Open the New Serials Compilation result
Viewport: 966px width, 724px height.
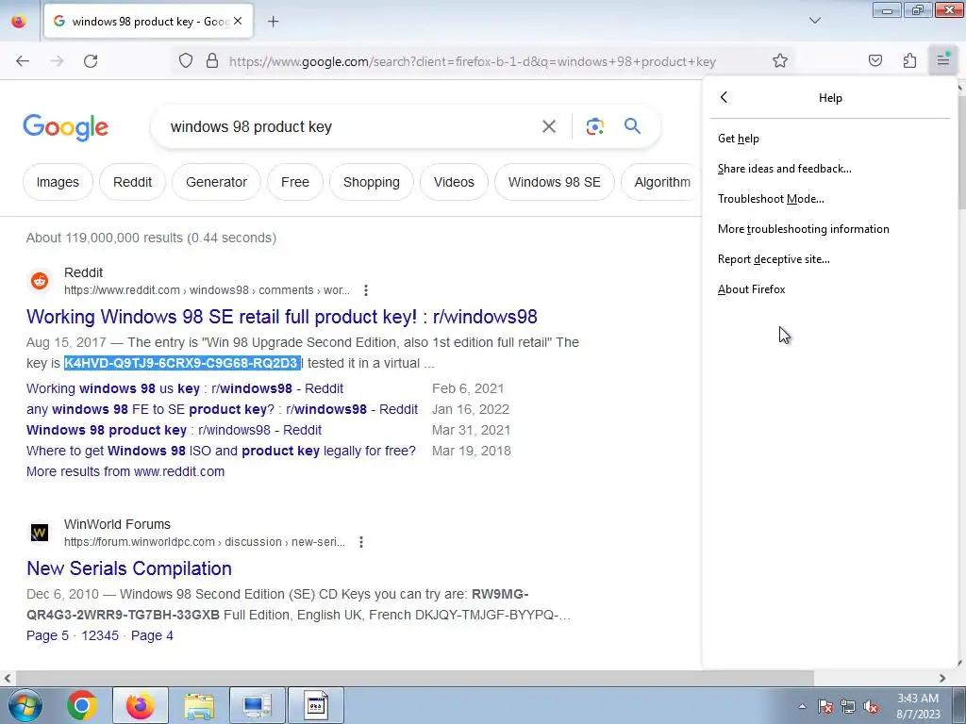(129, 568)
